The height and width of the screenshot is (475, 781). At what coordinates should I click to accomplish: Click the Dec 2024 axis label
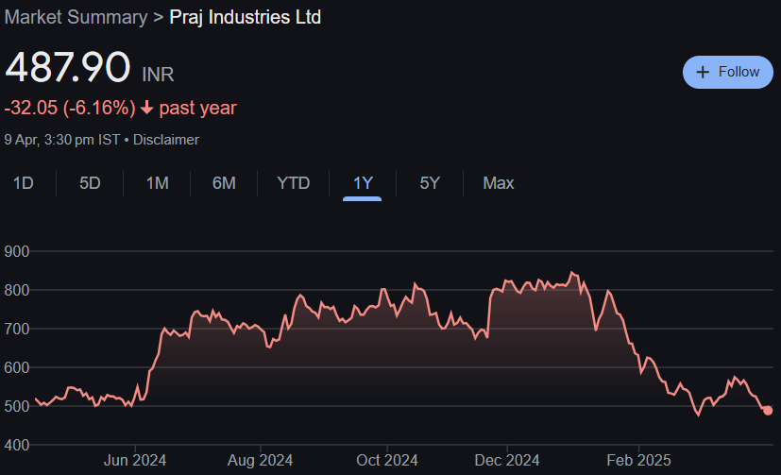(x=507, y=460)
